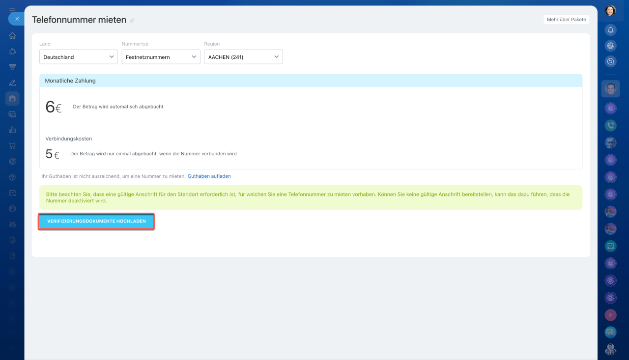Click the notifications bell icon
The image size is (629, 360).
(x=610, y=30)
